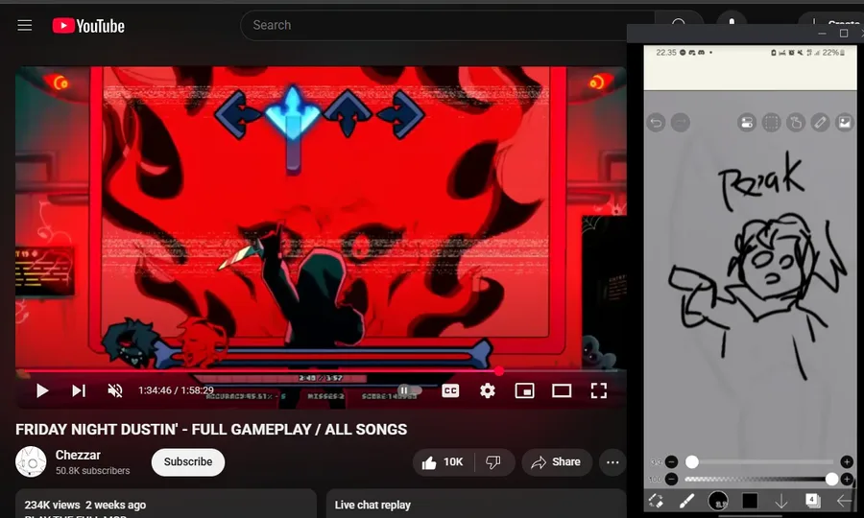Unmute the video volume
The image size is (864, 518).
point(114,390)
